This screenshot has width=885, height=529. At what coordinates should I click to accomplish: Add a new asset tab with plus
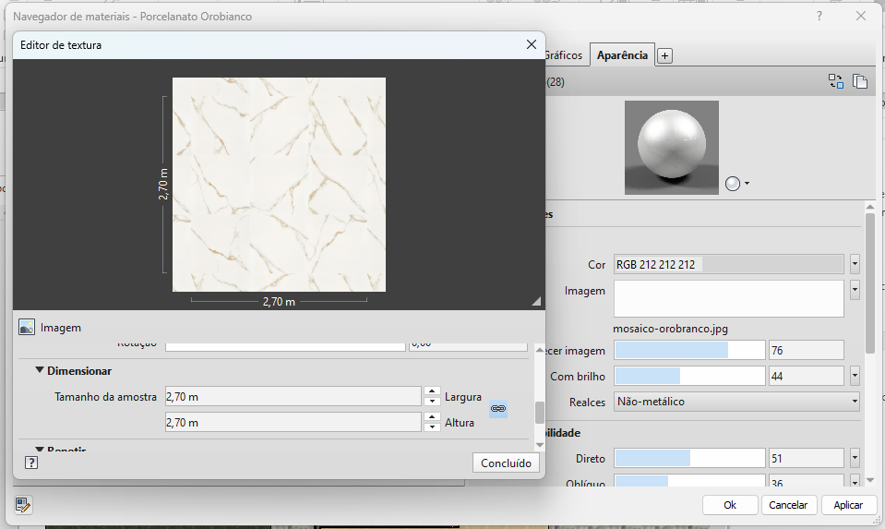pos(664,56)
